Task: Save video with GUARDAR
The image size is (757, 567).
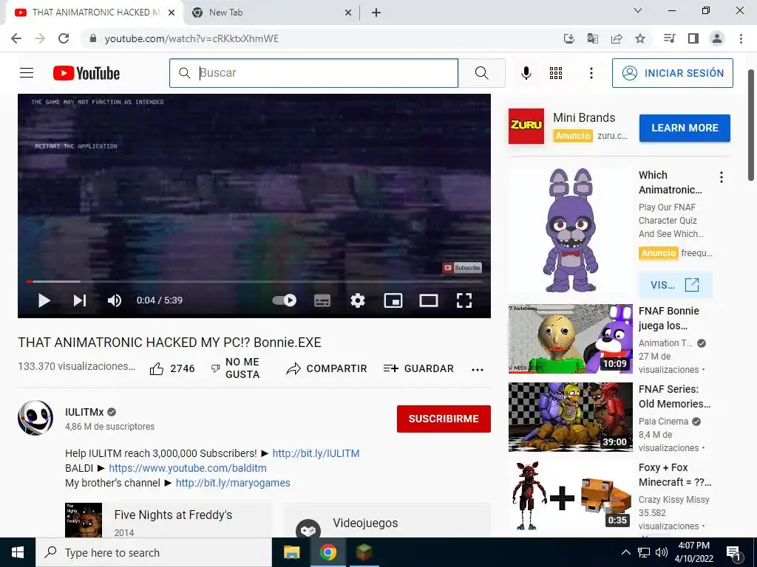Action: pyautogui.click(x=418, y=368)
